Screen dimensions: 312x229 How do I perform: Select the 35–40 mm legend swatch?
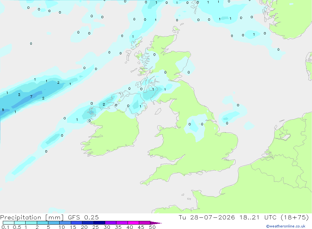tap(122, 223)
